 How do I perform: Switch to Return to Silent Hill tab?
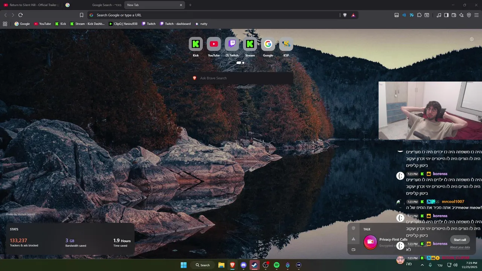click(31, 5)
